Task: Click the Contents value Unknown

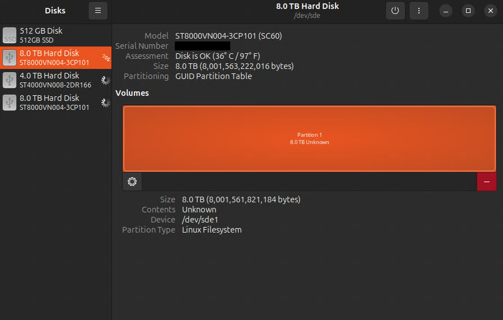Action: click(x=199, y=210)
